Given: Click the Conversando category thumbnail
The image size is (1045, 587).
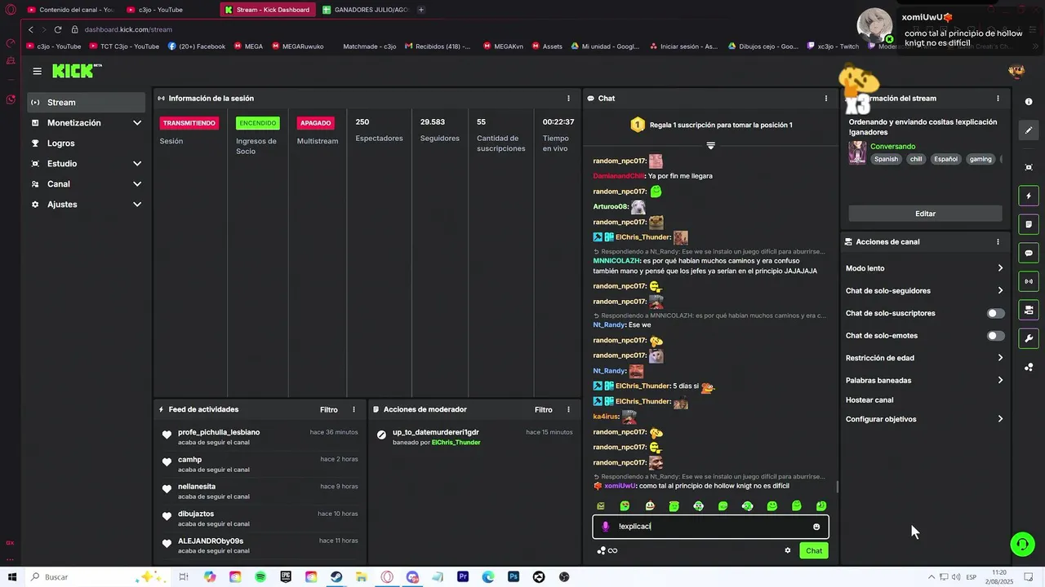Looking at the screenshot, I should [857, 152].
